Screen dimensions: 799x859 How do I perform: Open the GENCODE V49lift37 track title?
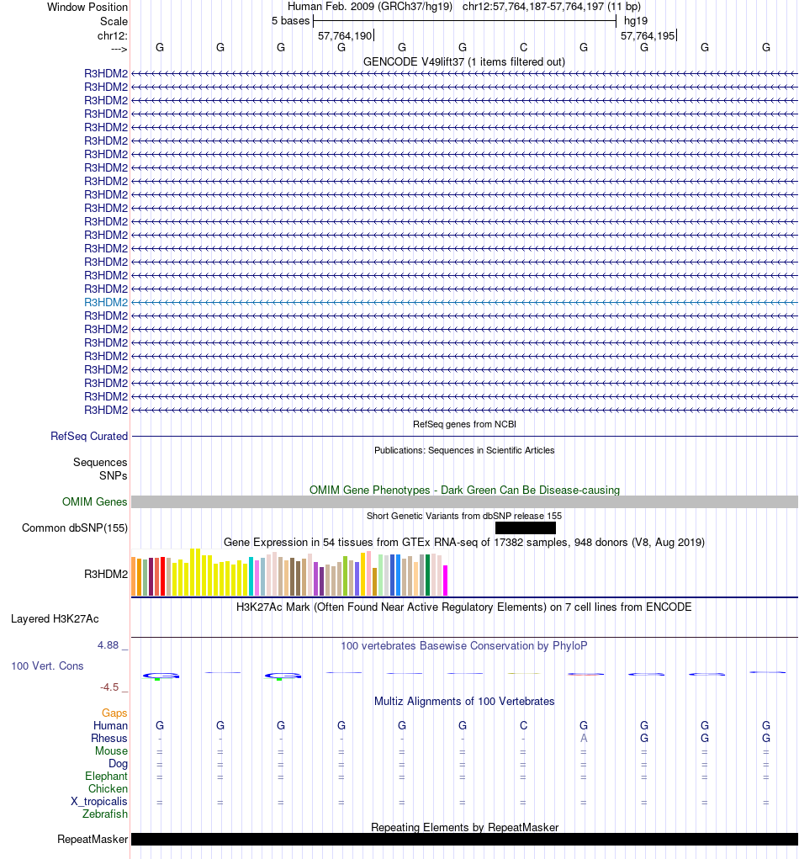[x=464, y=62]
